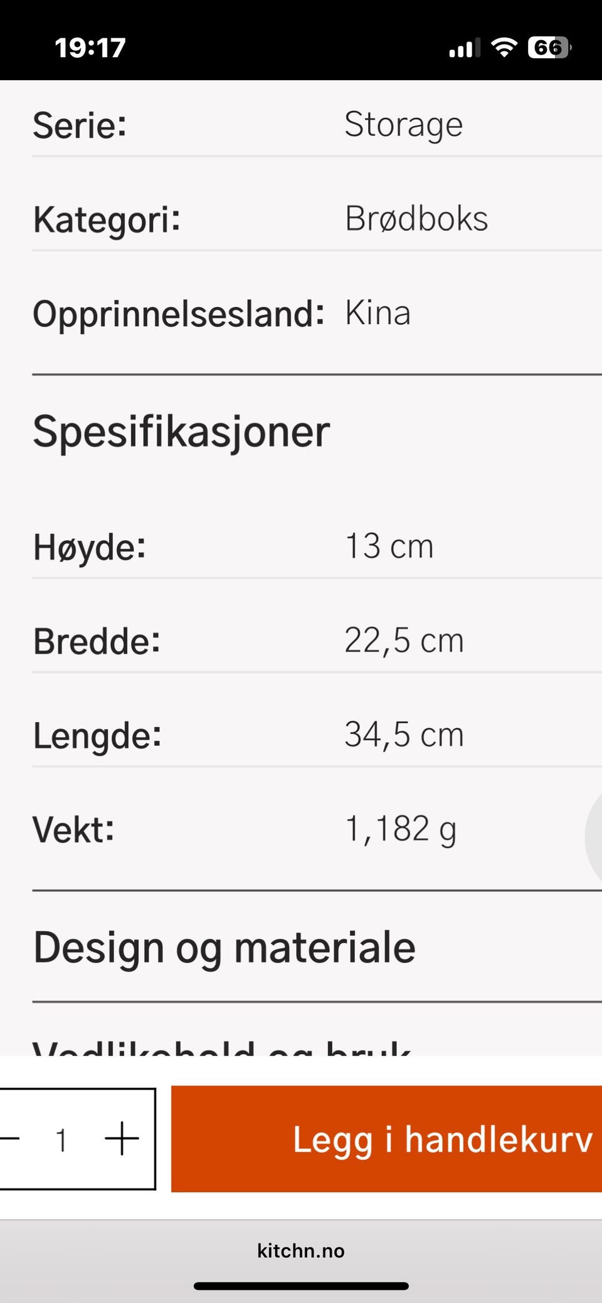This screenshot has height=1303, width=602.
Task: Tap the Storage series value
Action: click(403, 124)
